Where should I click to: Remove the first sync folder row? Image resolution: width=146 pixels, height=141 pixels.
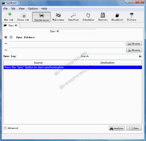(6, 44)
